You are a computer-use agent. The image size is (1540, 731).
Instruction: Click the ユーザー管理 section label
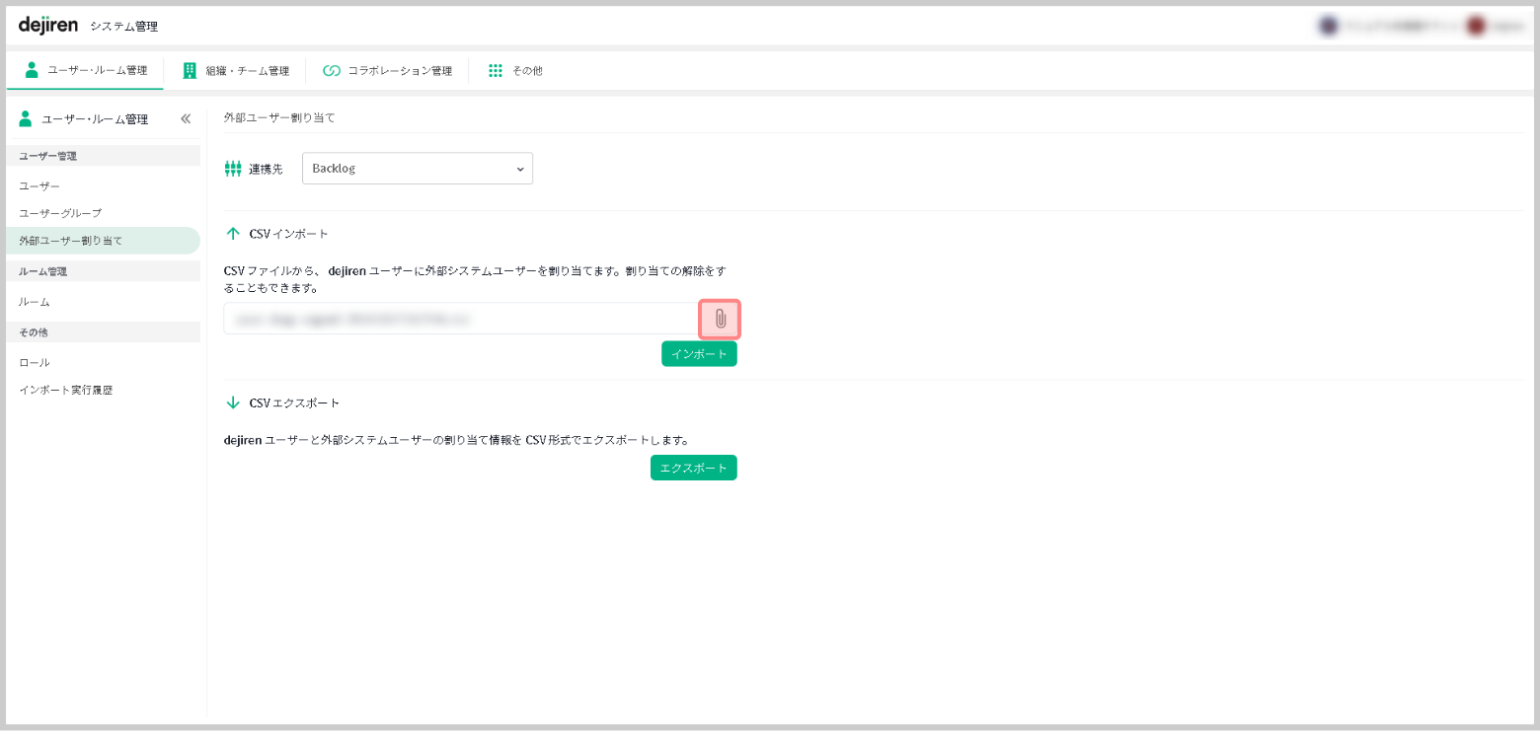[48, 156]
